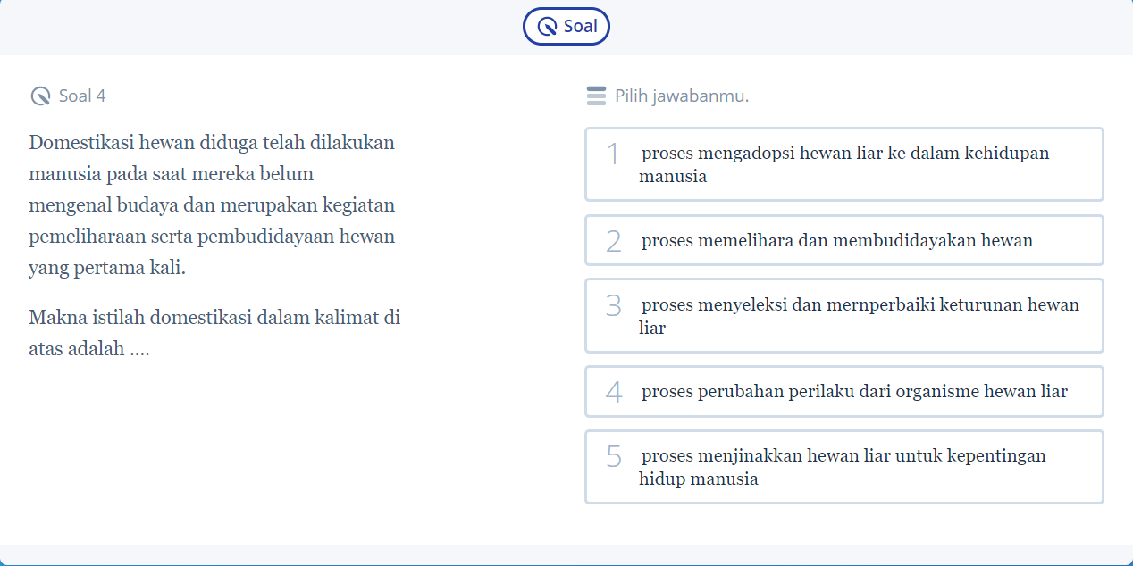
Task: Select 'proses perubahan perilaku dari organisme hewan liar'
Action: [843, 391]
